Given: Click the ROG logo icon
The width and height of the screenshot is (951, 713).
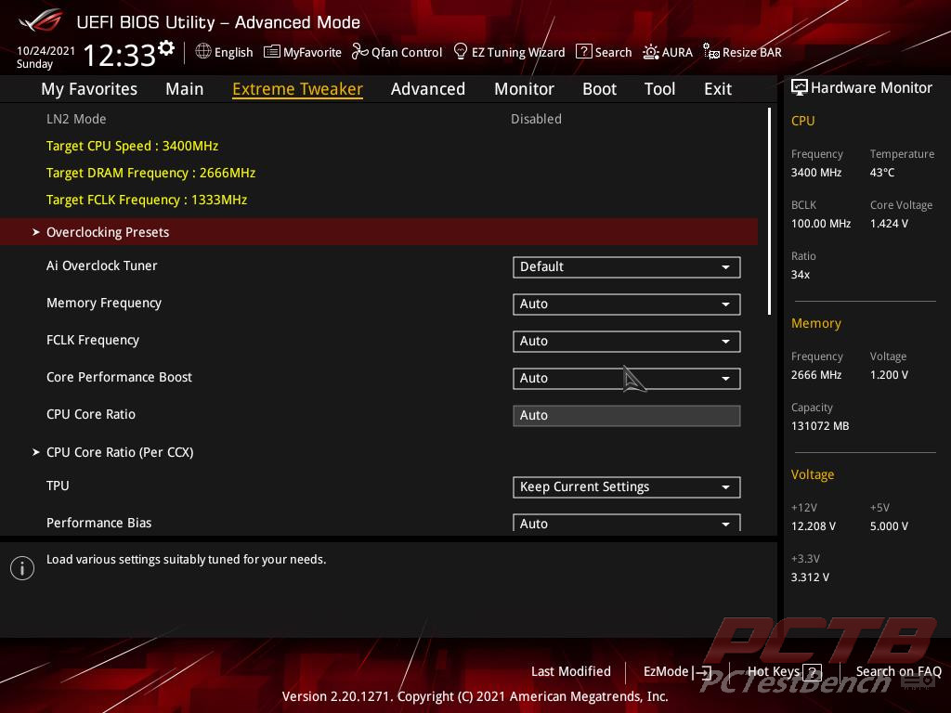Looking at the screenshot, I should click(x=40, y=20).
